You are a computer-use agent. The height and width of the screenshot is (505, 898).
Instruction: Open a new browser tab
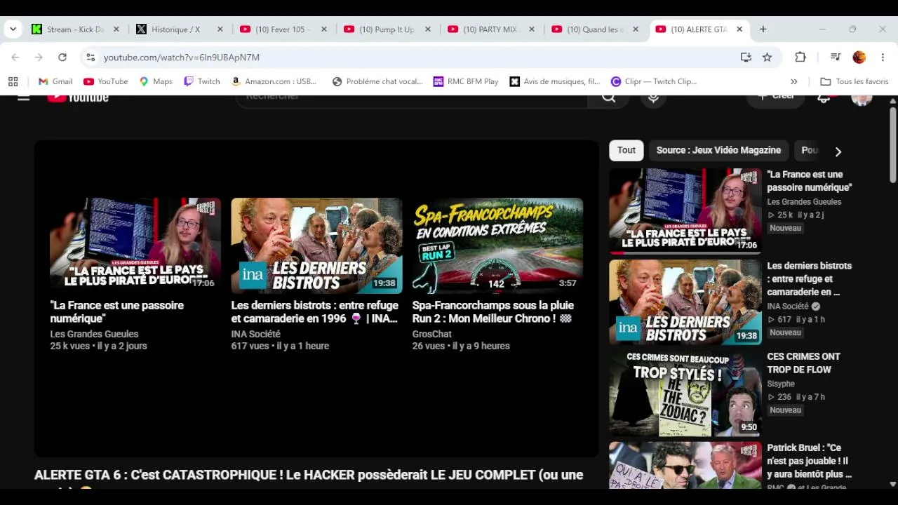tap(763, 29)
